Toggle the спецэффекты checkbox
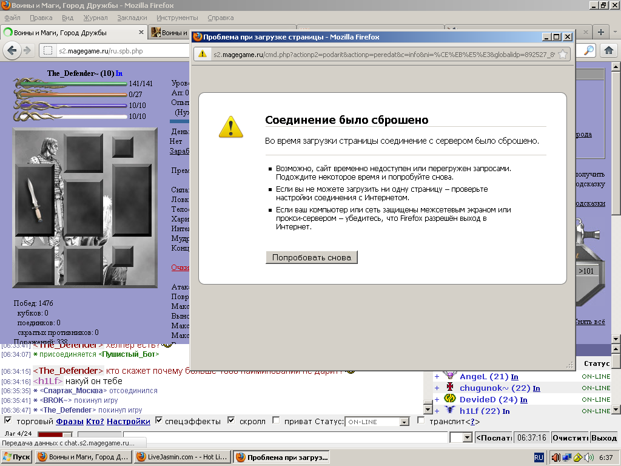This screenshot has height=466, width=621. pos(159,420)
